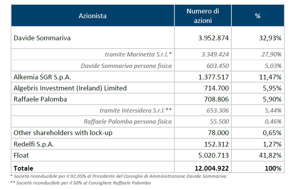This screenshot has width=299, height=190.
Task: Click Other shareholders with lock-up cell
Action: tap(63, 133)
